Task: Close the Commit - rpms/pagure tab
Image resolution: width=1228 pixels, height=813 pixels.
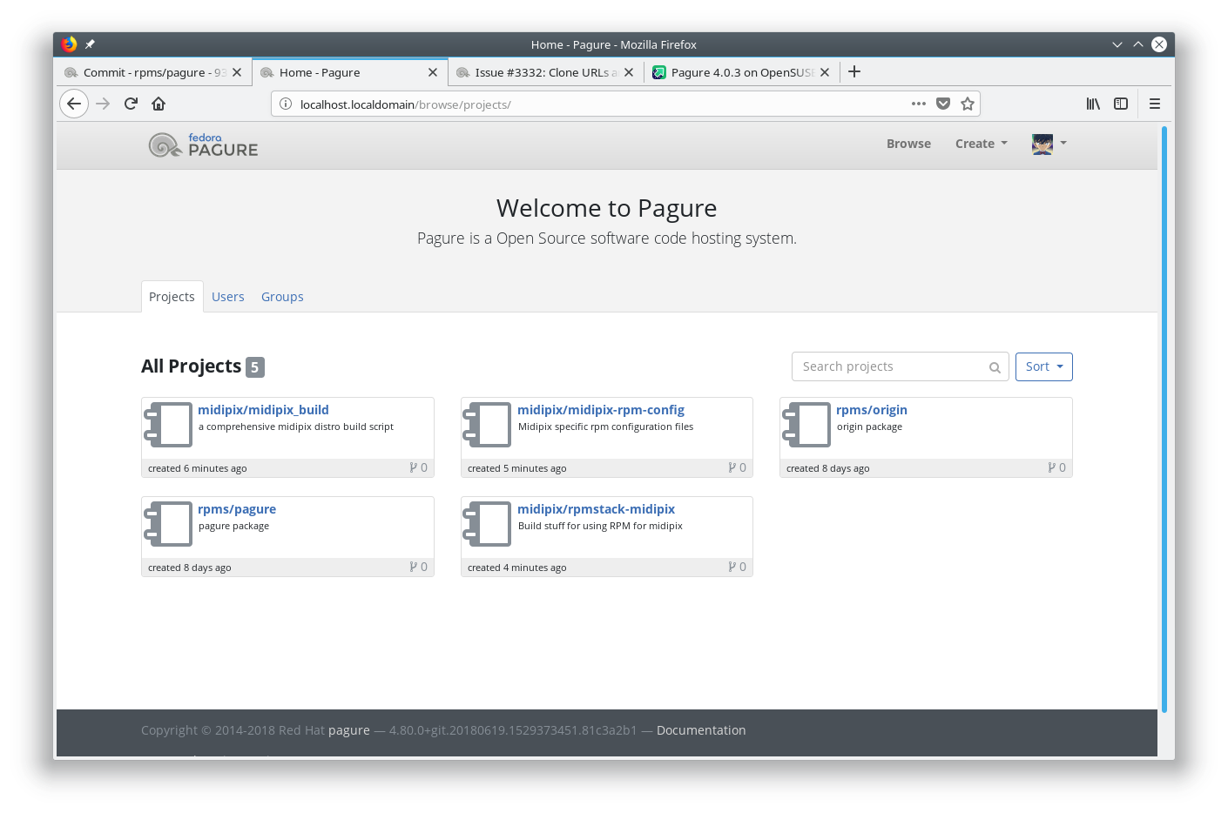Action: (x=237, y=72)
